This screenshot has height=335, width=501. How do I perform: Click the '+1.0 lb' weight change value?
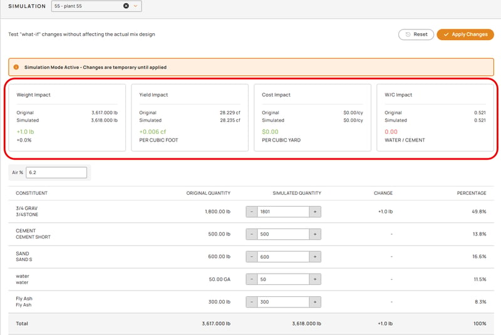[x=25, y=131]
